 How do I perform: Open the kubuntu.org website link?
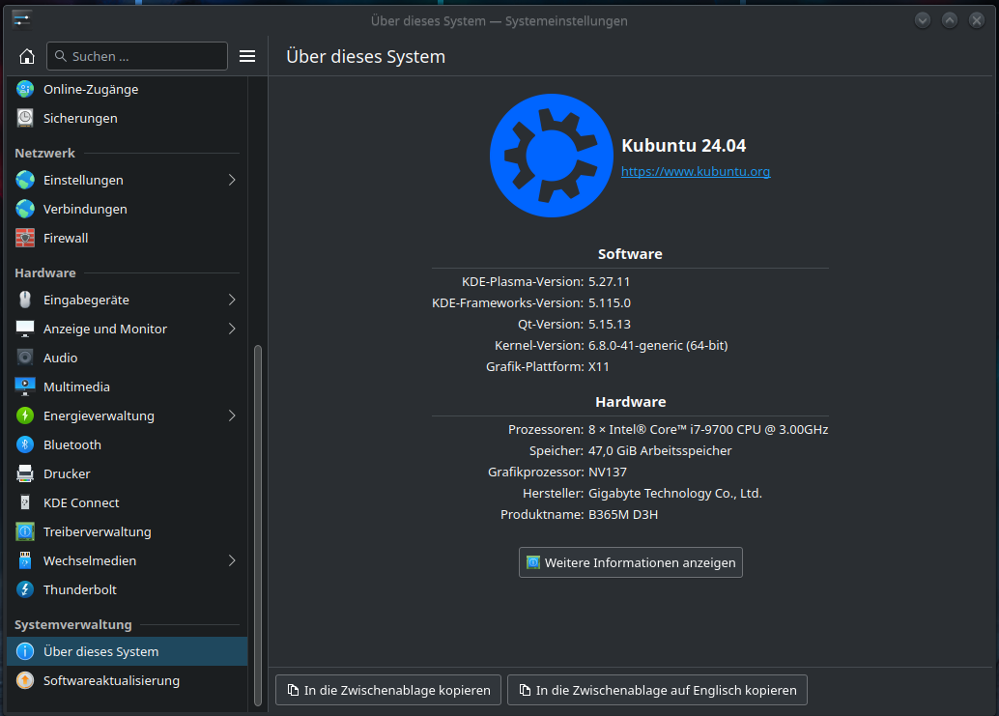click(x=695, y=171)
